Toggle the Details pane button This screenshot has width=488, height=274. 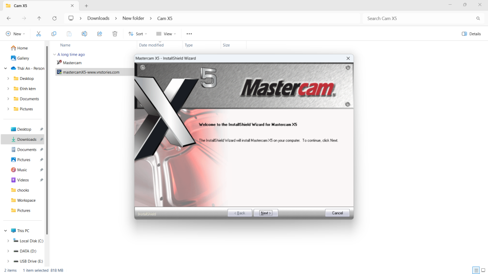(471, 34)
